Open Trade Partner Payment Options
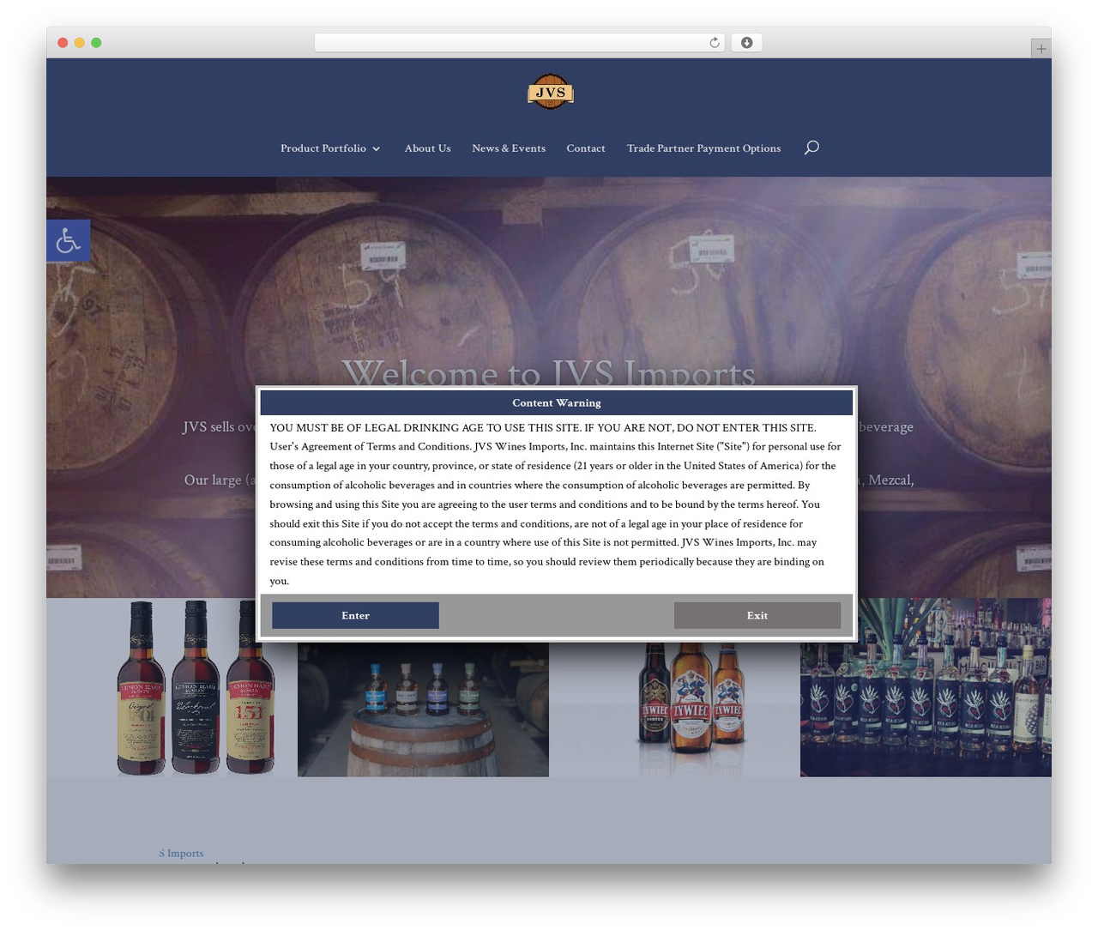Screen dimensions: 1098x930 (x=703, y=148)
